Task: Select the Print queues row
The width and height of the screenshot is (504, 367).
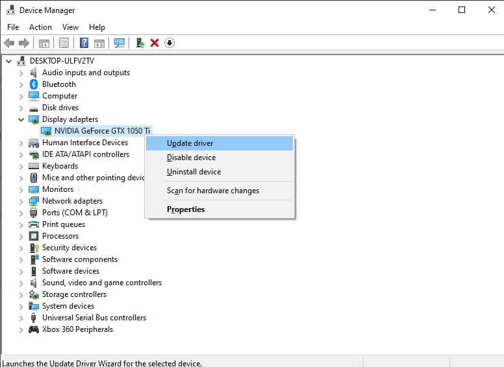Action: pyautogui.click(x=64, y=224)
